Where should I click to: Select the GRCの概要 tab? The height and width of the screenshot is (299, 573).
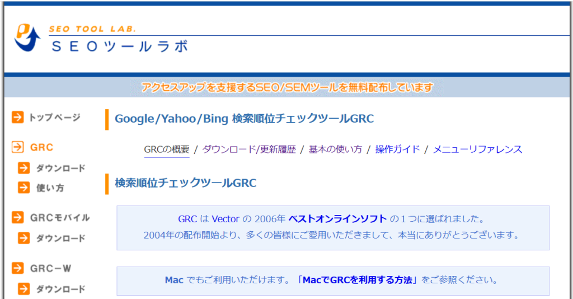[167, 149]
